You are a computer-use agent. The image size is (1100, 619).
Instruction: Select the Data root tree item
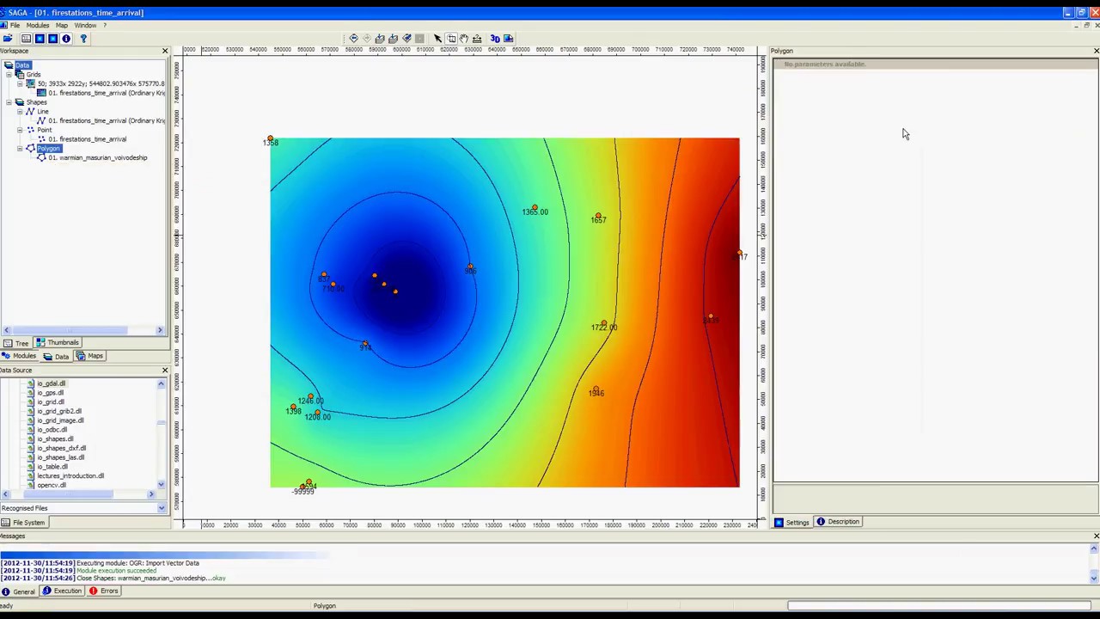(22, 65)
